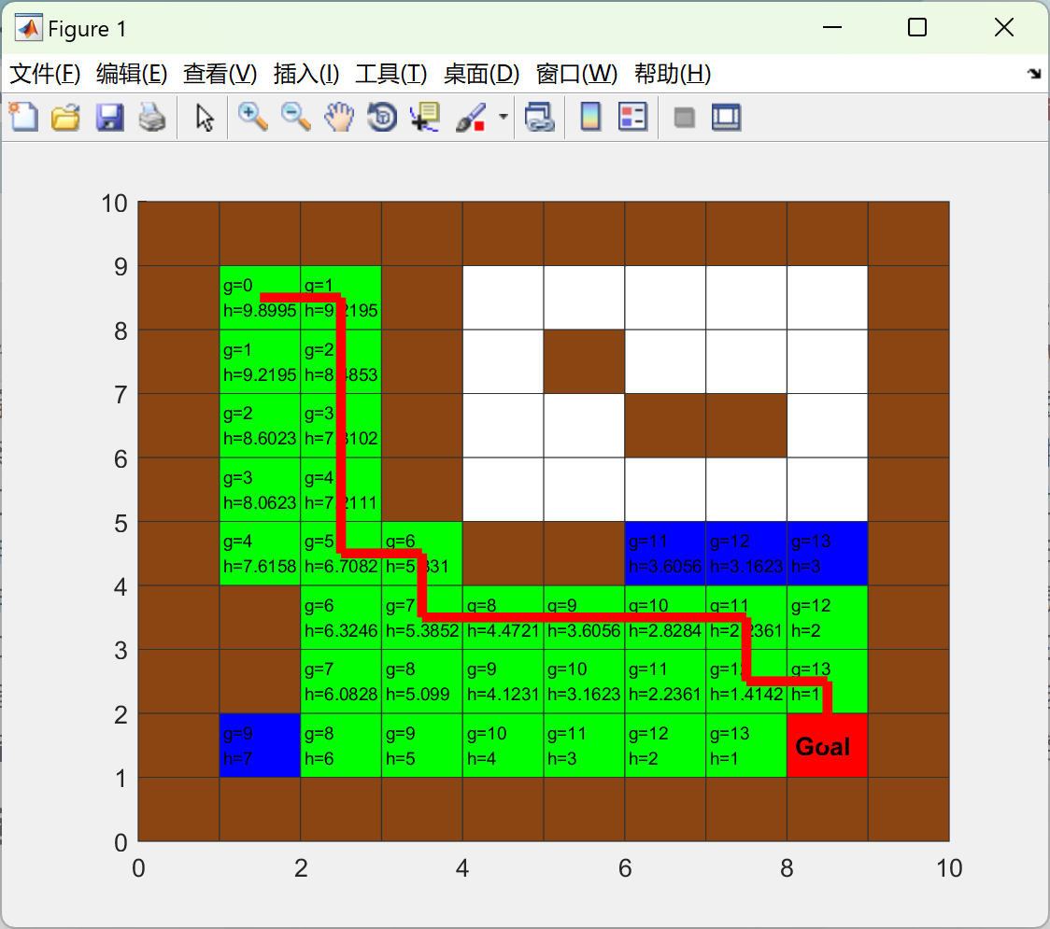Print the figure using the printer icon
Screen dimensions: 1050x929
[152, 117]
